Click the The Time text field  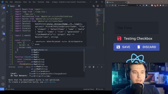(x=136, y=28)
